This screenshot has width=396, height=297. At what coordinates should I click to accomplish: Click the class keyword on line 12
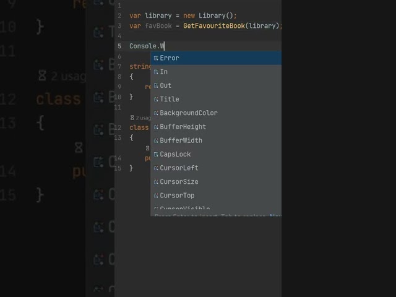click(139, 127)
